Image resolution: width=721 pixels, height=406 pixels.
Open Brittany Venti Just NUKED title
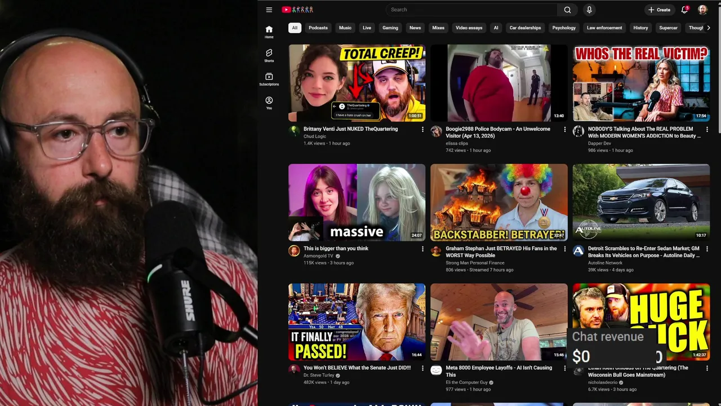click(350, 129)
